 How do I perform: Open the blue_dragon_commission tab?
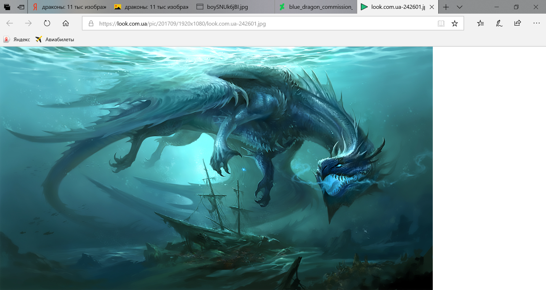(316, 7)
